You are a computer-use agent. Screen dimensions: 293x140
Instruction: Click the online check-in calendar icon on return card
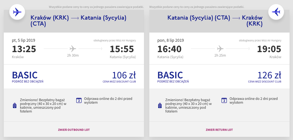224,100
